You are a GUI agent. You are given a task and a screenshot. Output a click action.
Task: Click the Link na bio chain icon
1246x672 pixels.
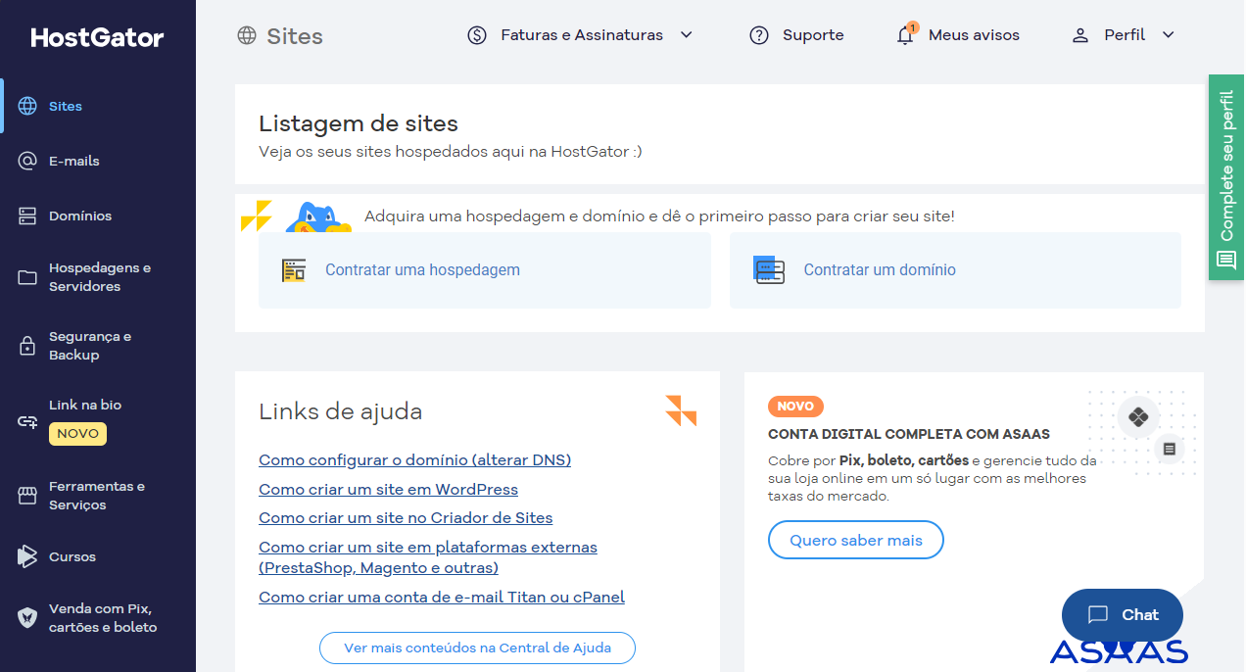27,422
